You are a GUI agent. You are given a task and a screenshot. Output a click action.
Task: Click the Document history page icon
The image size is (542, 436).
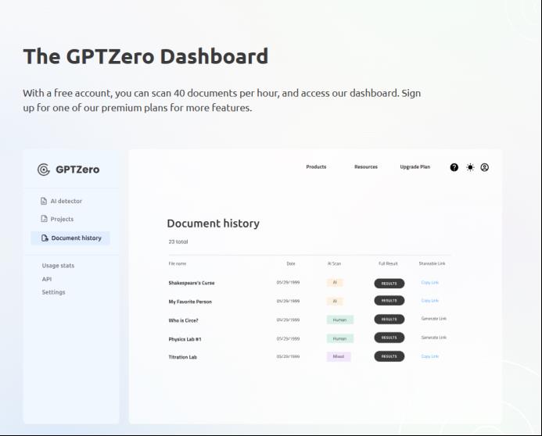[45, 238]
